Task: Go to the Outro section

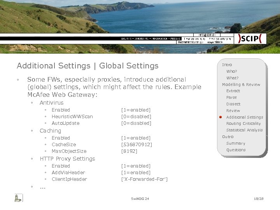Action: [227, 137]
